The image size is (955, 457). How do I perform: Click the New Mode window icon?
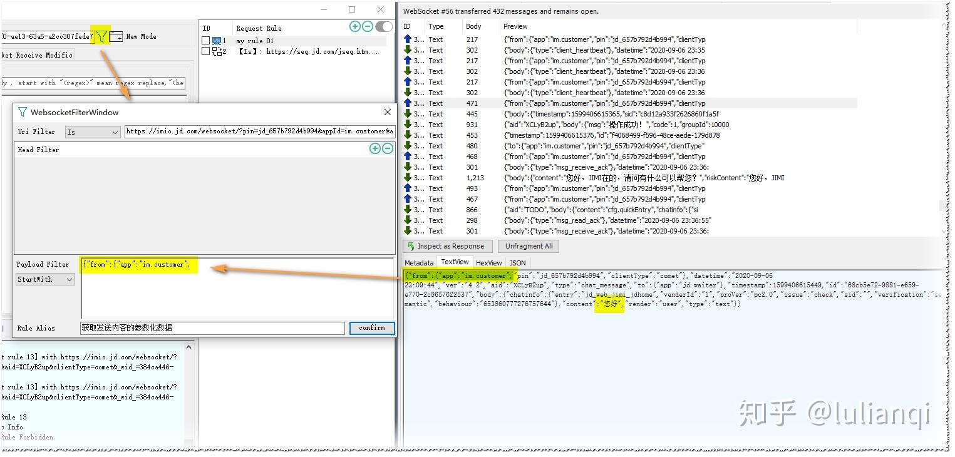(x=116, y=37)
